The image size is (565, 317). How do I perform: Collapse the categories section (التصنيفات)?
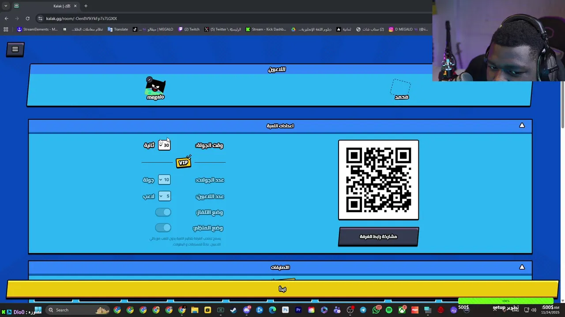pyautogui.click(x=522, y=267)
